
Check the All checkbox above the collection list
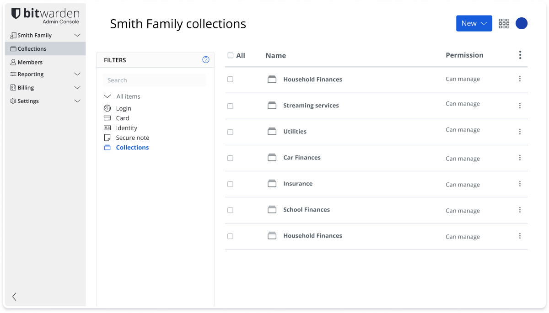pyautogui.click(x=230, y=55)
